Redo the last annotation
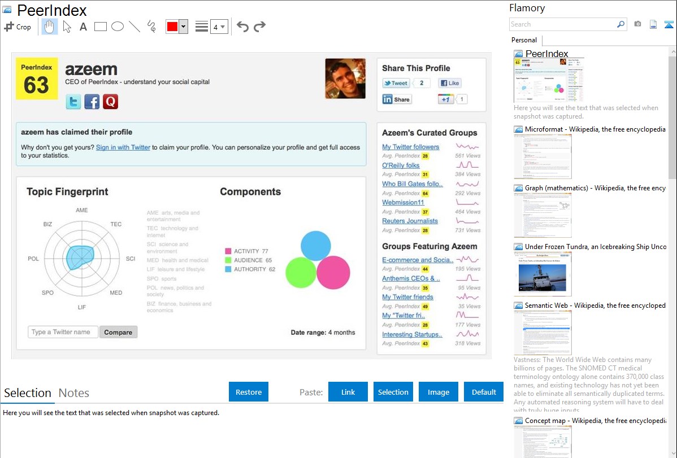The image size is (677, 458). click(259, 27)
